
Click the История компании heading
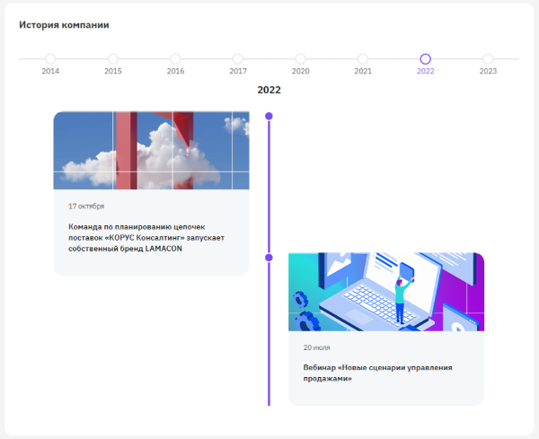coord(64,25)
